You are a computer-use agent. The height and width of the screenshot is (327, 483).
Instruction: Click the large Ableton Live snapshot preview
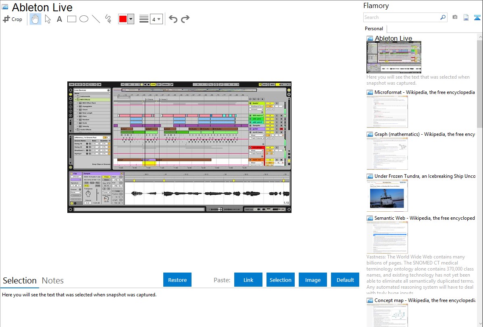(x=179, y=147)
